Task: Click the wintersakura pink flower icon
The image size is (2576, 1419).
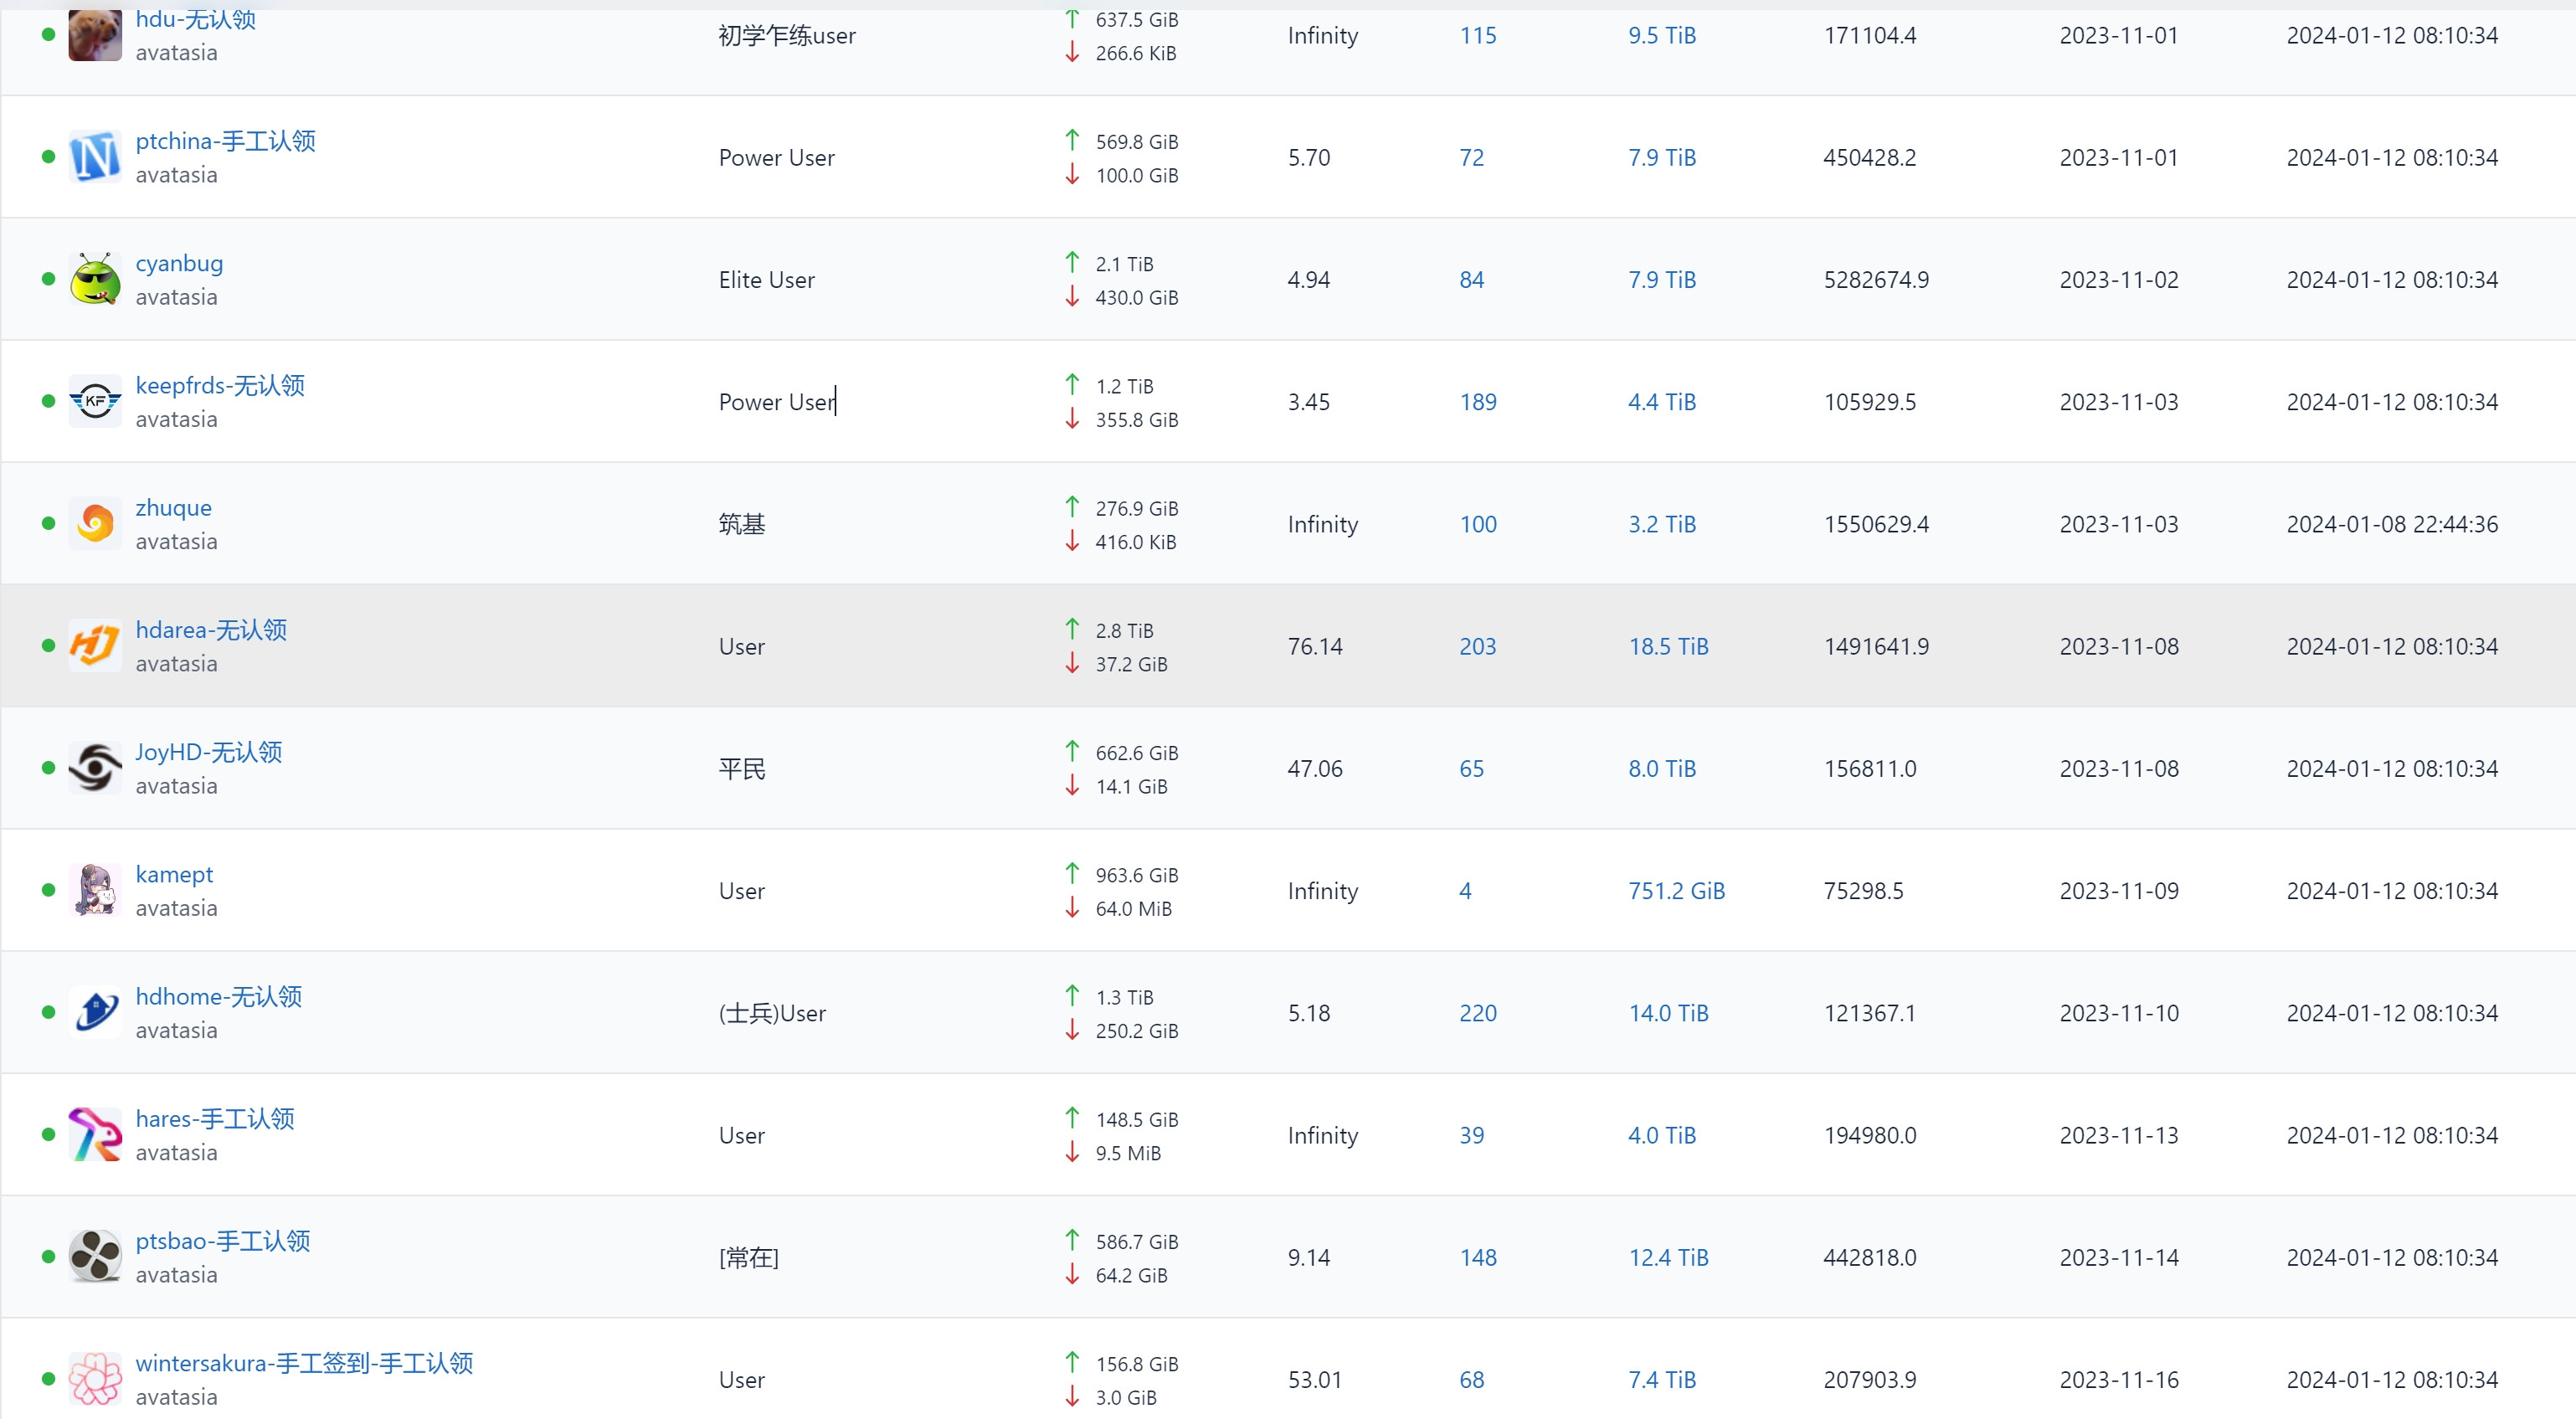Action: point(95,1378)
